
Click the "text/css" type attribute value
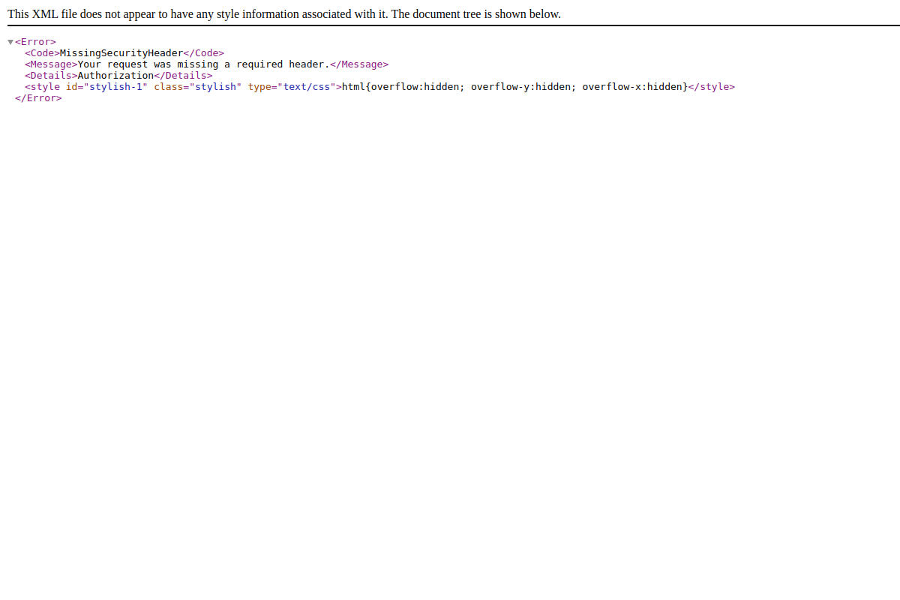point(307,87)
